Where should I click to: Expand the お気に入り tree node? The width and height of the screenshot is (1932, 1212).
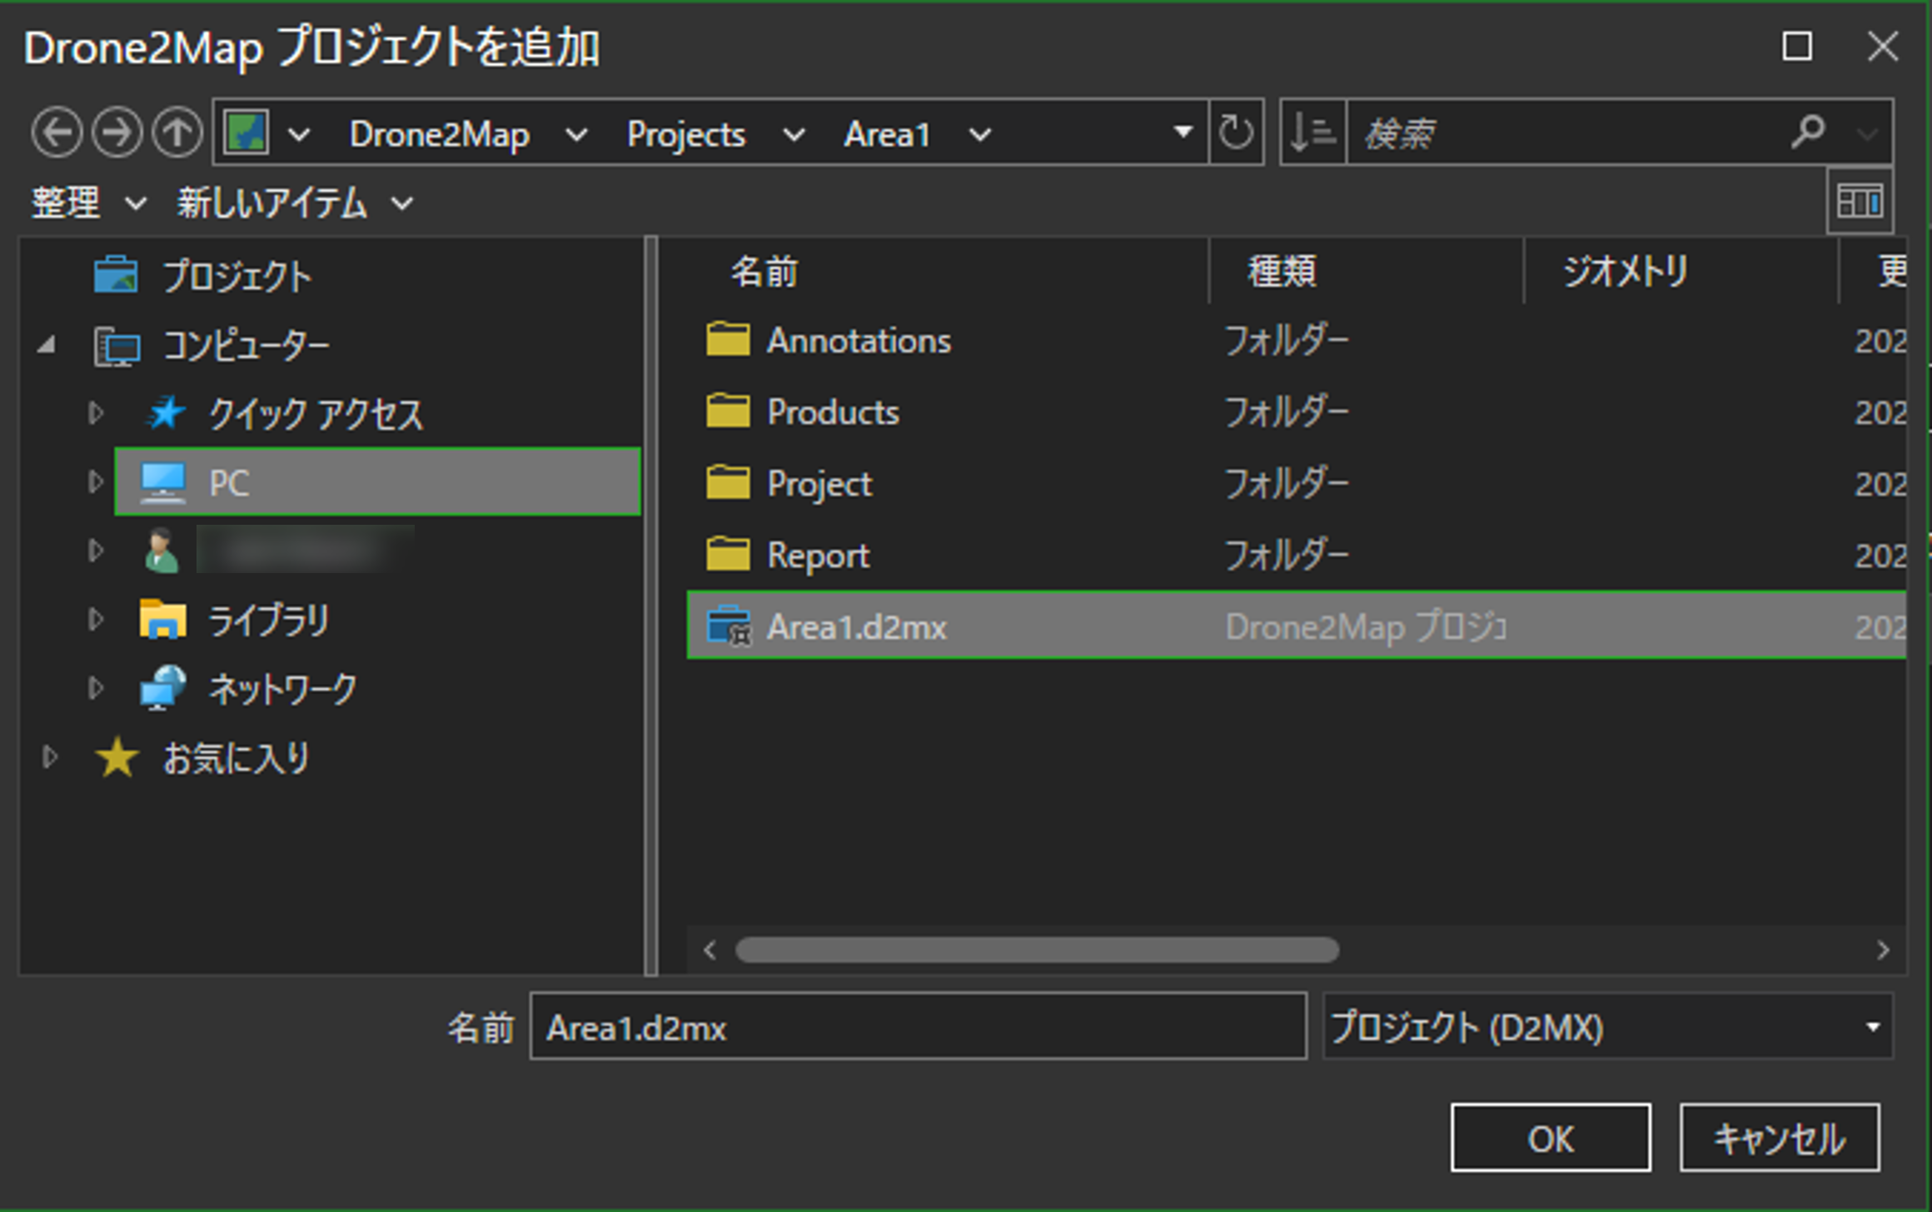(x=49, y=757)
